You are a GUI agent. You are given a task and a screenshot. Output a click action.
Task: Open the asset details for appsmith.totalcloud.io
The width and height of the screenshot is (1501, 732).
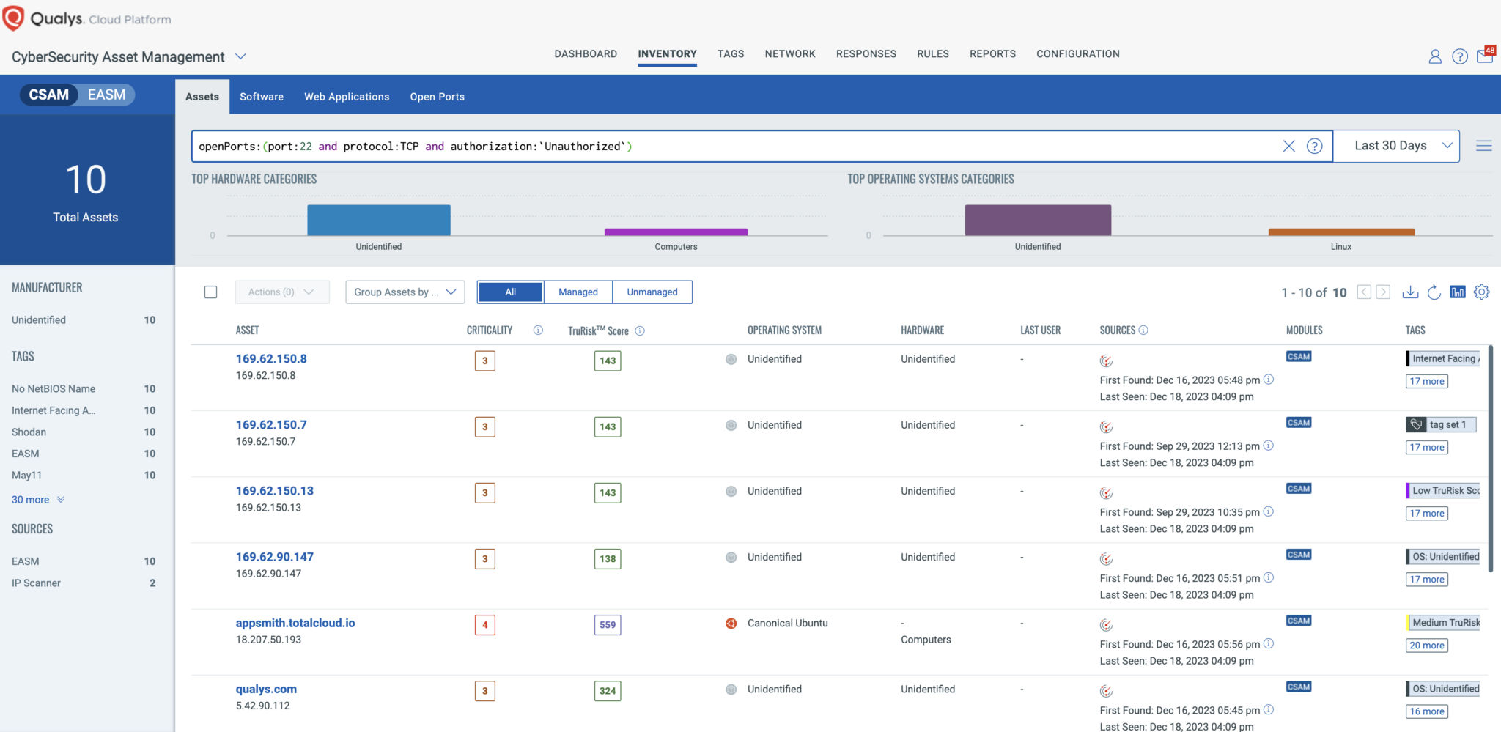(295, 622)
